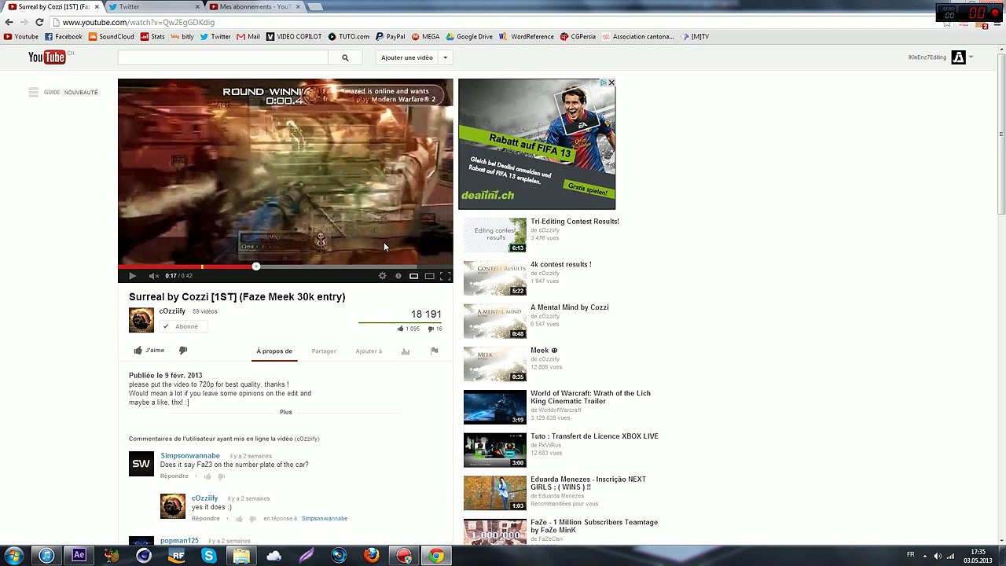The height and width of the screenshot is (566, 1006).
Task: Click the Watch Later clock icon
Action: [x=398, y=276]
